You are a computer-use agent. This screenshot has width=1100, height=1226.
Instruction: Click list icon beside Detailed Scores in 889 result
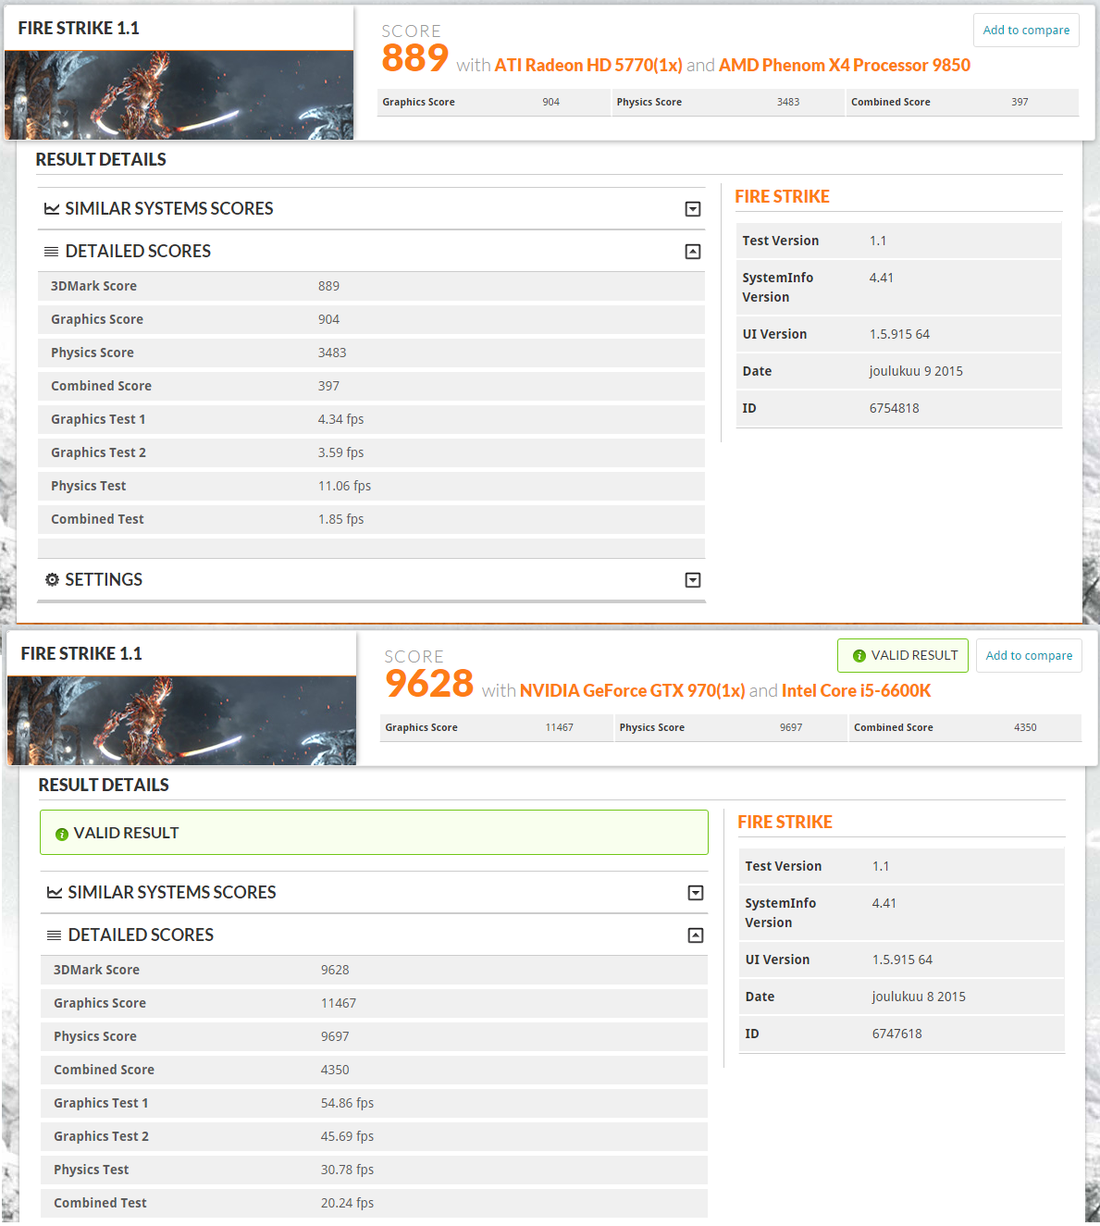point(52,252)
